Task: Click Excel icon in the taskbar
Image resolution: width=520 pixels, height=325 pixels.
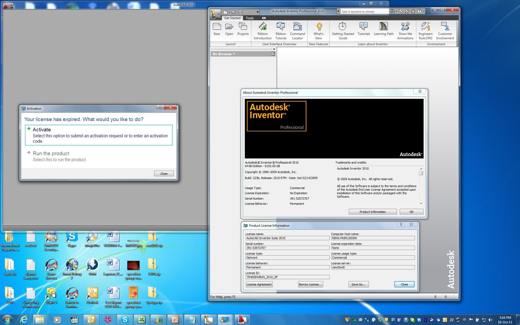Action: click(142, 320)
